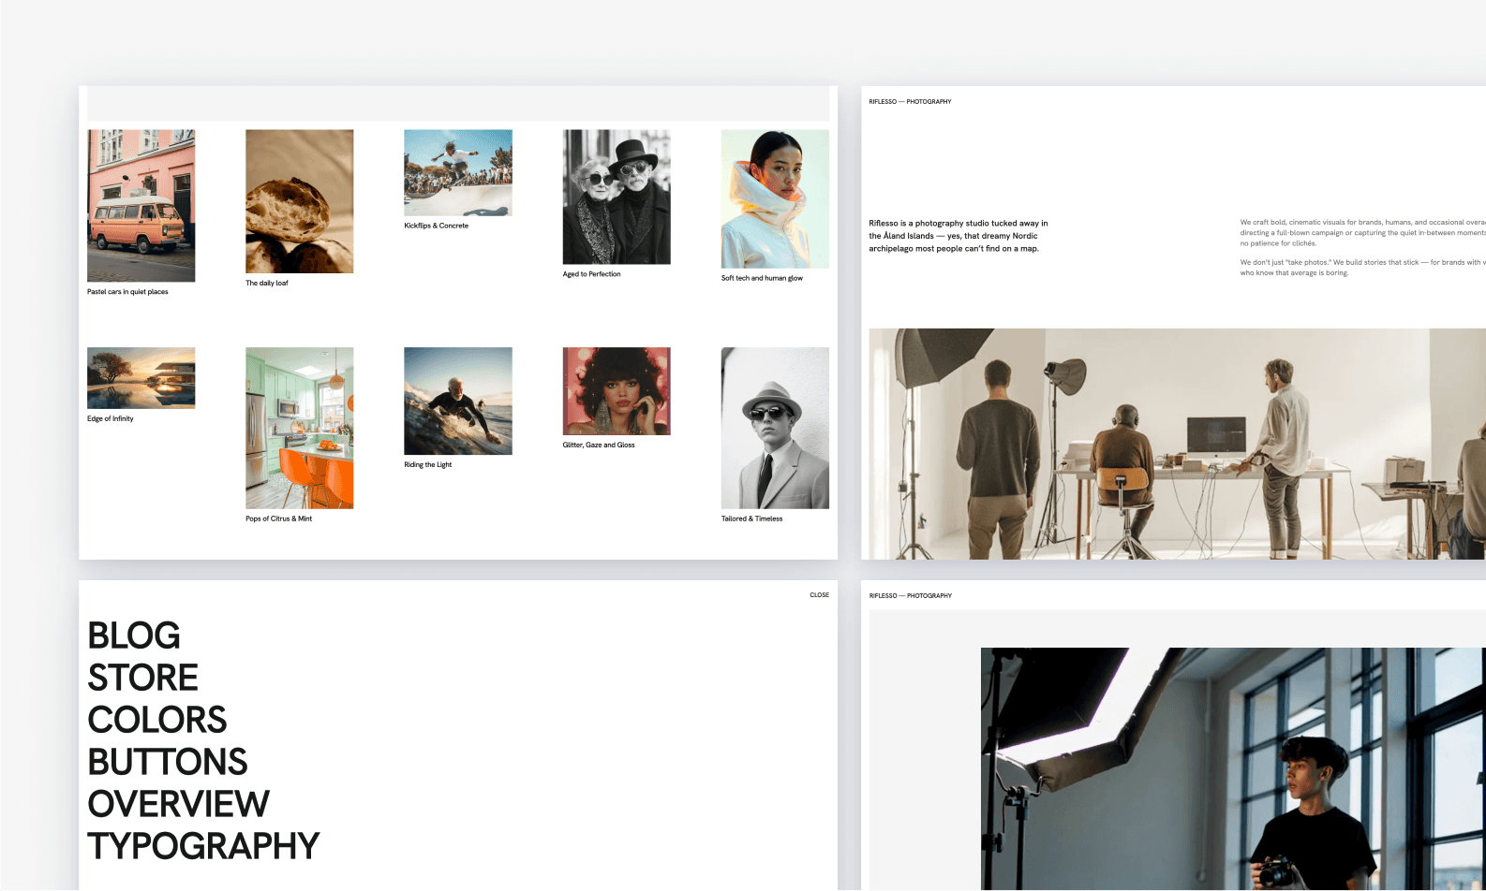The width and height of the screenshot is (1486, 891).
Task: Select the Riding the Light surfer image
Action: tap(457, 401)
